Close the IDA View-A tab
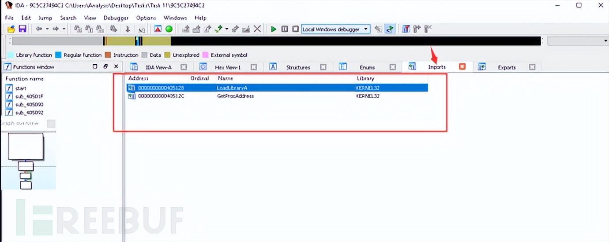The image size is (609, 242). click(184, 67)
